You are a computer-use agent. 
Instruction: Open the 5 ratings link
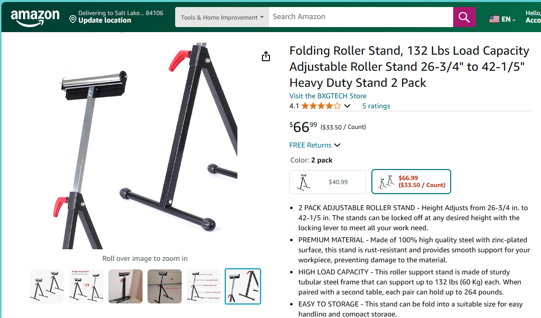tap(376, 106)
